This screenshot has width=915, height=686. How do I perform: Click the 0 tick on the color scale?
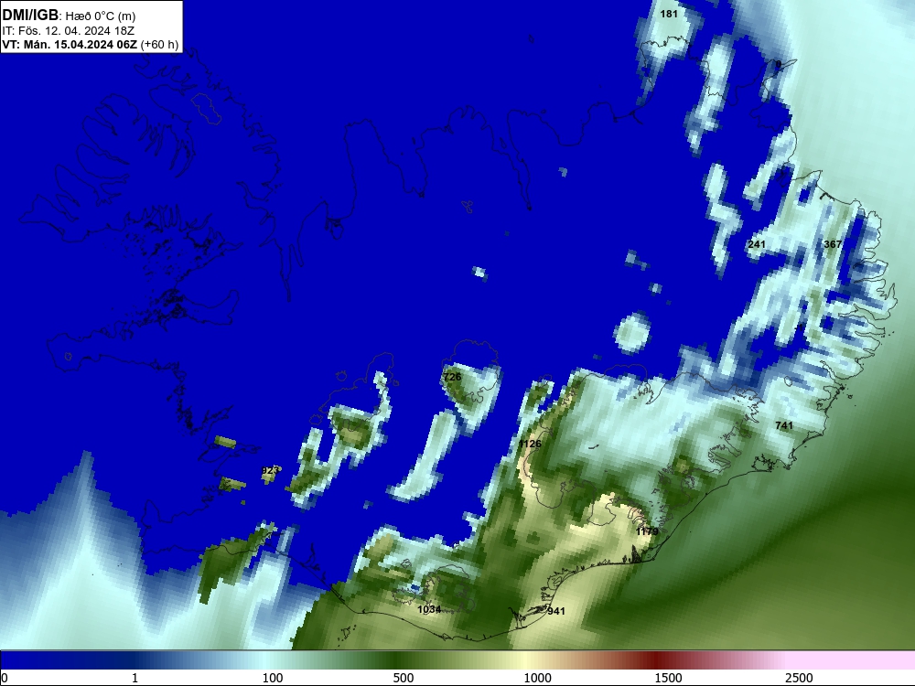pos(5,678)
